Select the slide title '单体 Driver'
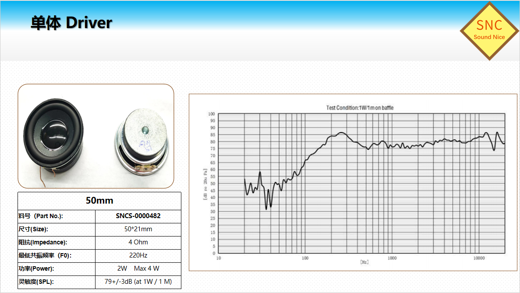Screen dimensions: 520x293 [71, 23]
